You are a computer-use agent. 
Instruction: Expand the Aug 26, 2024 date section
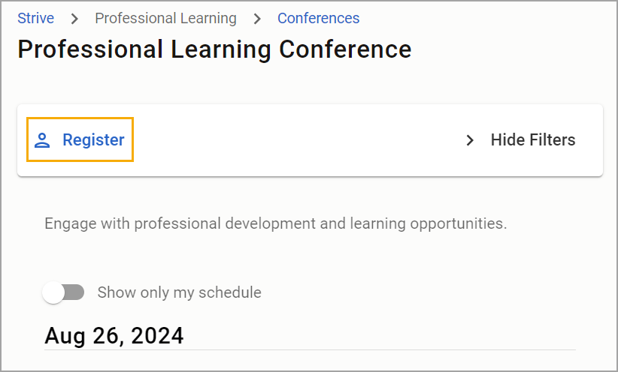click(114, 335)
